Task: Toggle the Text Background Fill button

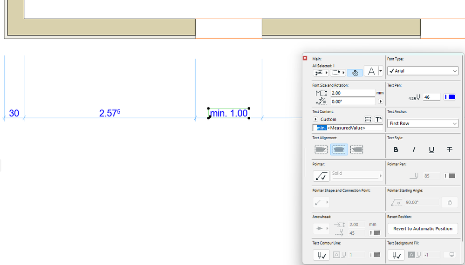Action: tap(396, 255)
